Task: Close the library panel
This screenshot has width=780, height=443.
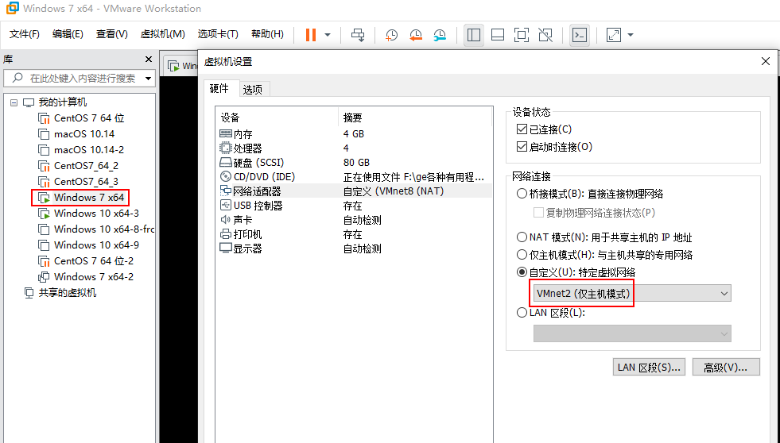Action: tap(148, 59)
